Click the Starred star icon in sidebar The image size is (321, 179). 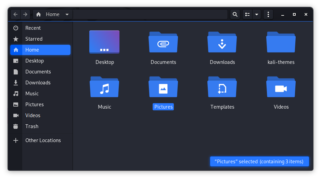click(16, 39)
